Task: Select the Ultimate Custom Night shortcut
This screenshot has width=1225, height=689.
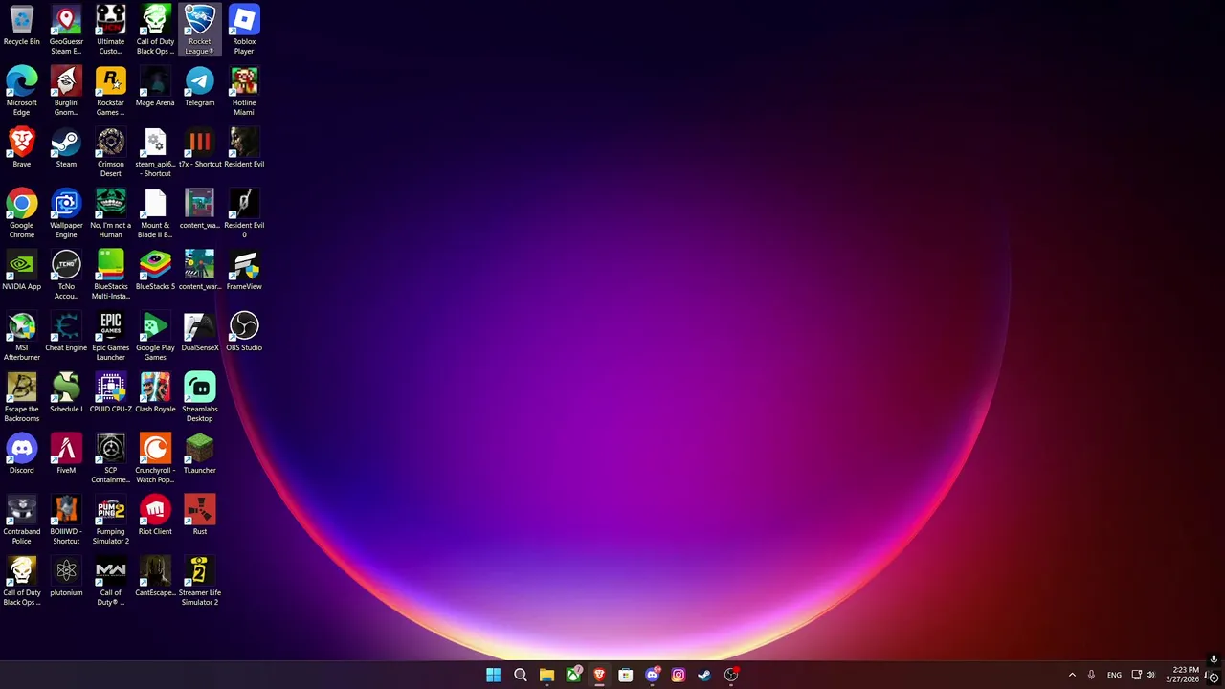Action: [x=110, y=29]
